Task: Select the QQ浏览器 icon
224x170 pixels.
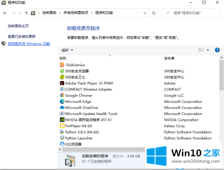Action: point(62,144)
